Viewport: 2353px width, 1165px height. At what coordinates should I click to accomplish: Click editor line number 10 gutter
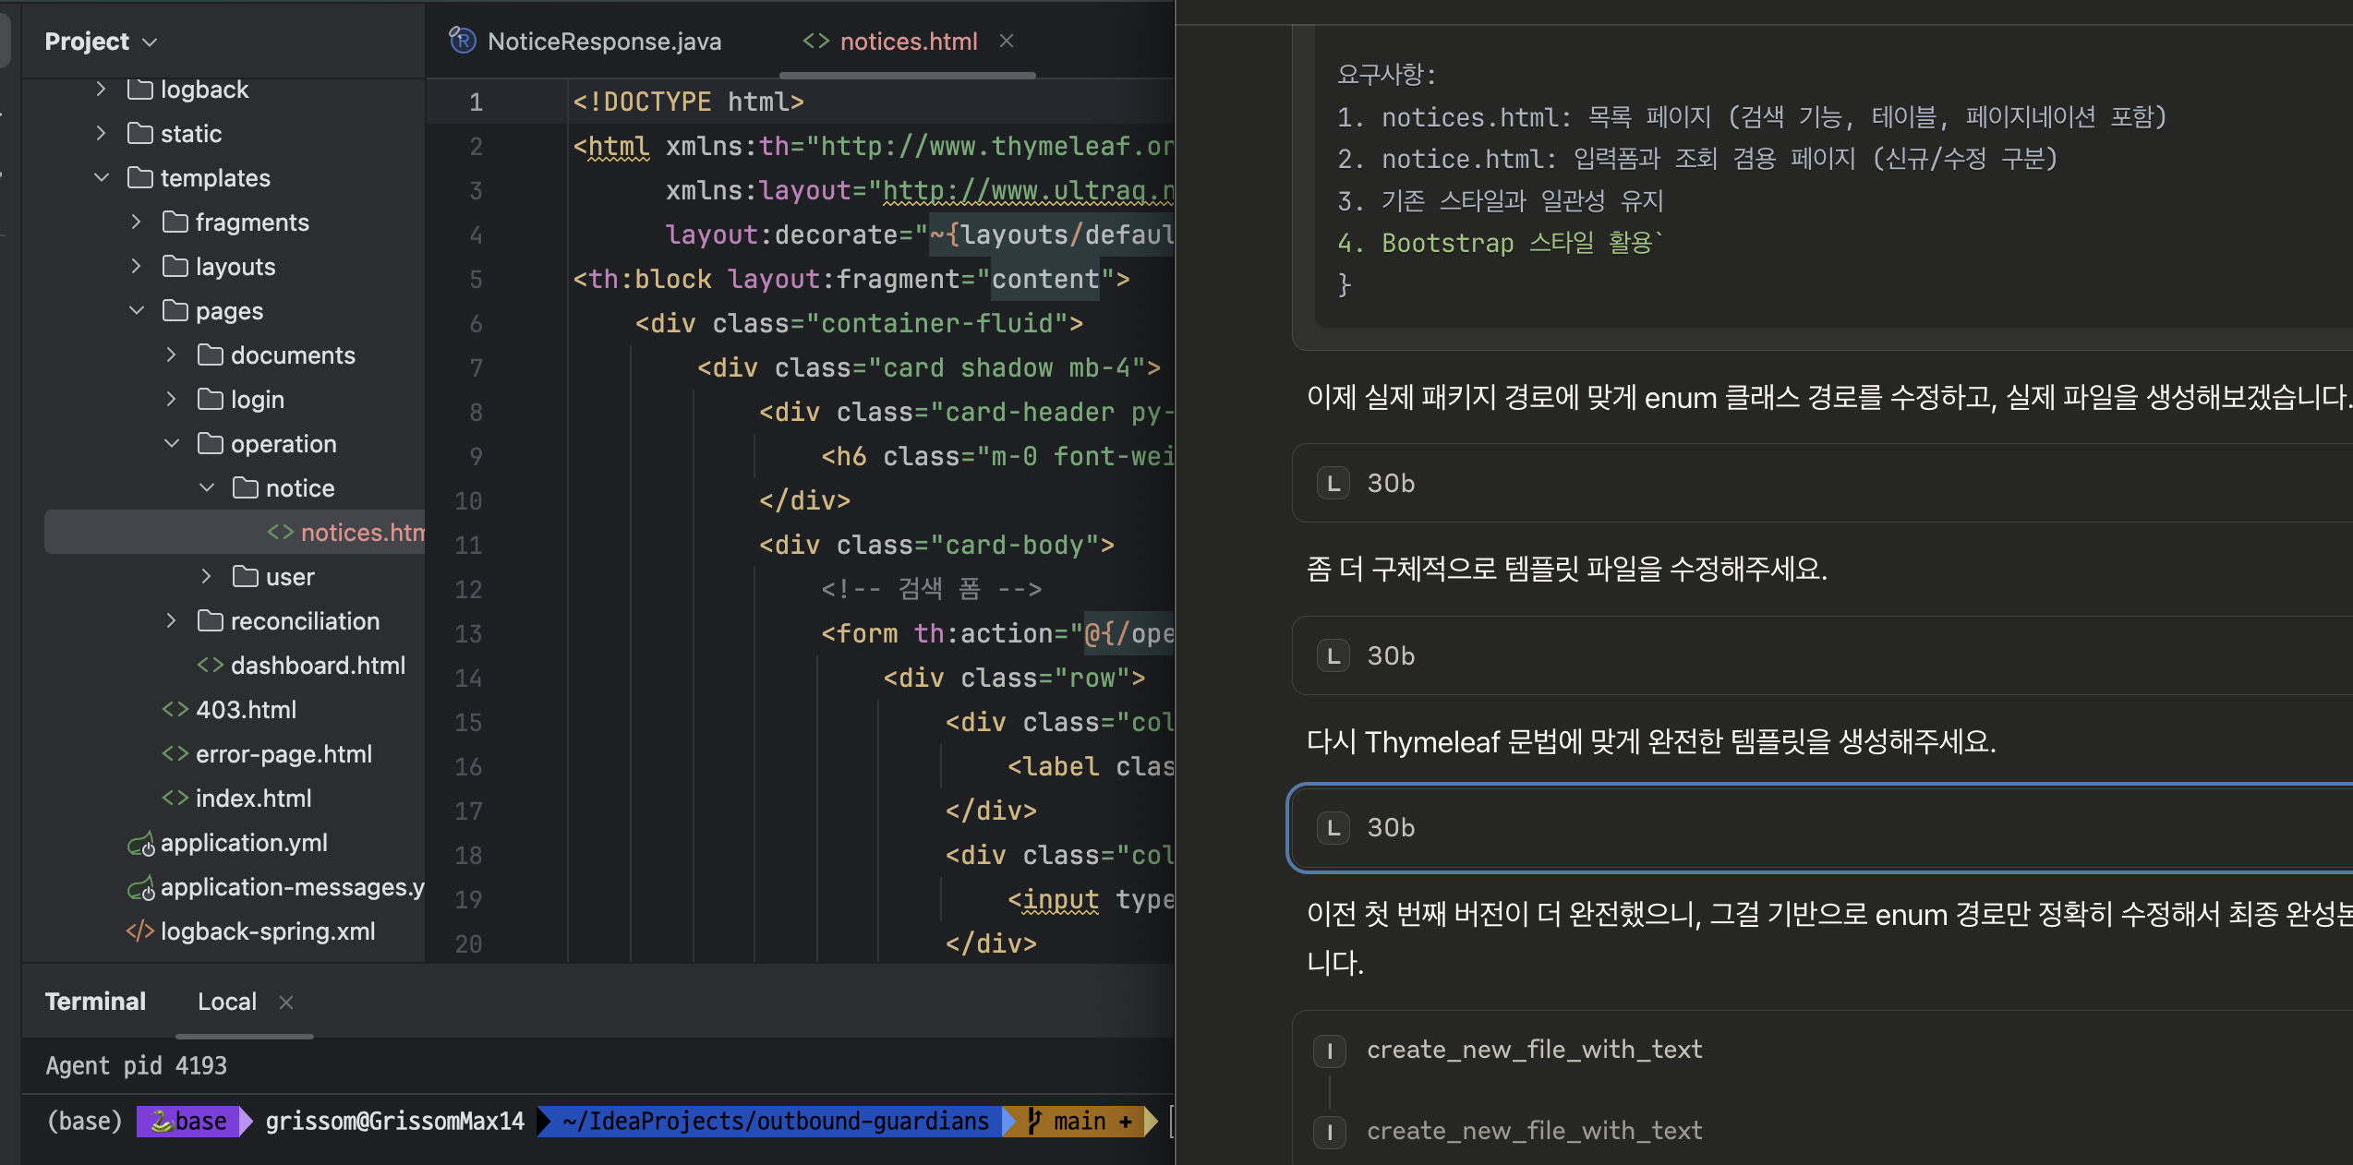(468, 500)
